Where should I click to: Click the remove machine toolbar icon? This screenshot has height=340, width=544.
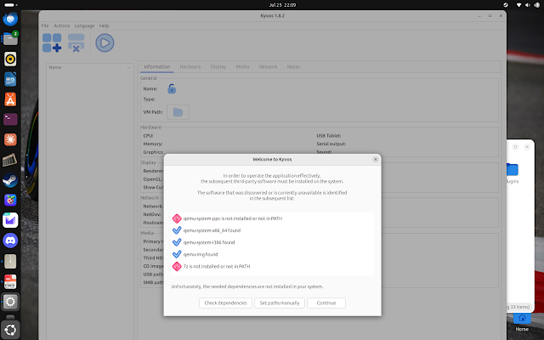(x=76, y=42)
